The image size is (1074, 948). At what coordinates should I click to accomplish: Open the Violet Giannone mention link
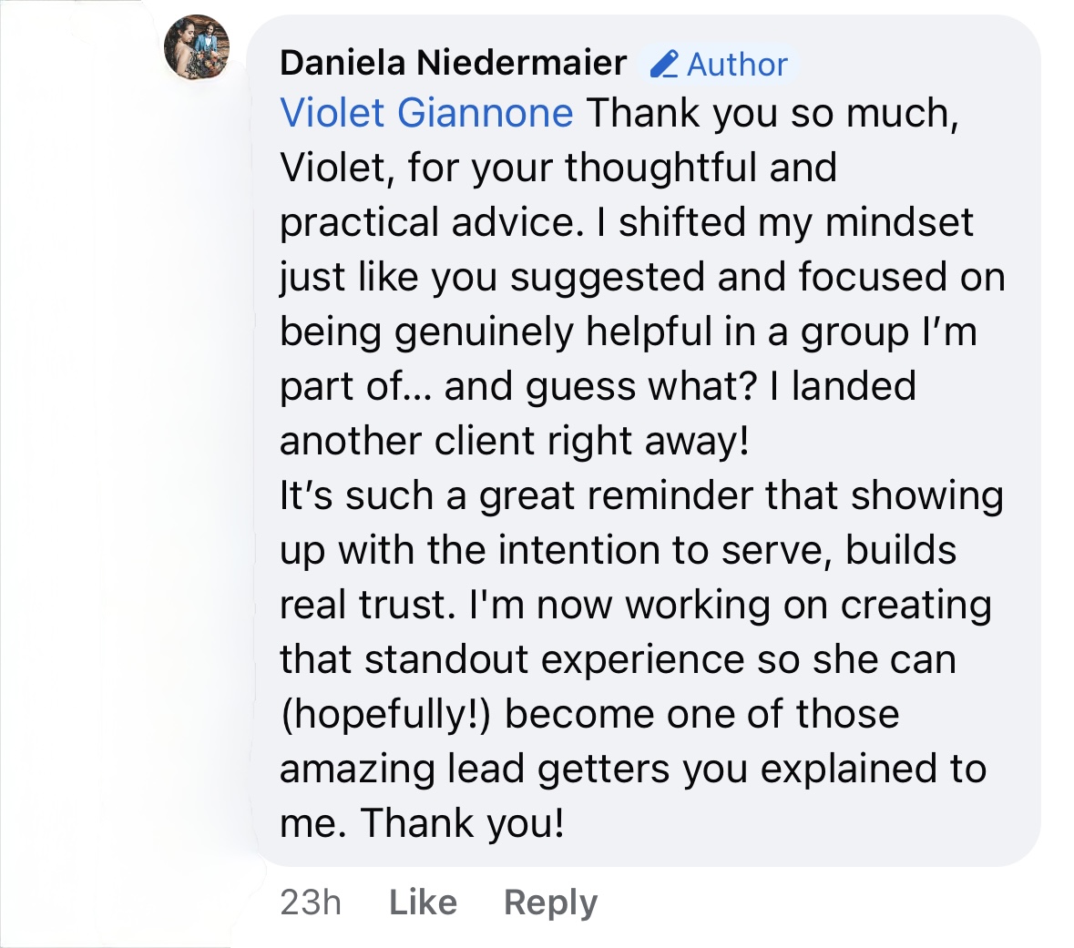(x=426, y=113)
